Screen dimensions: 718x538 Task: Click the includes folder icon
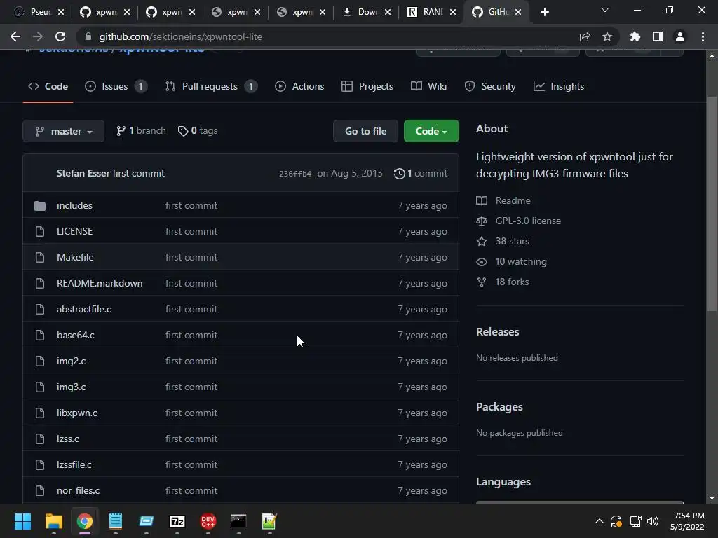click(40, 206)
